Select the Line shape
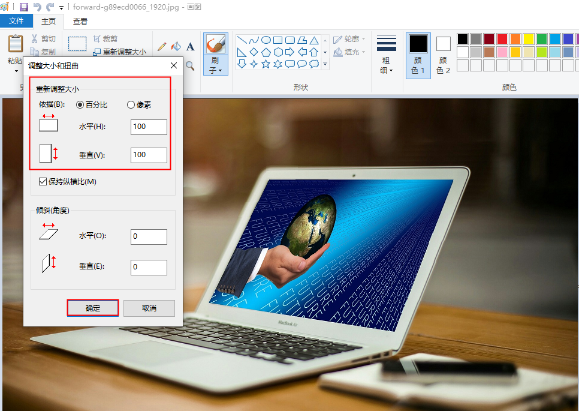This screenshot has width=579, height=411. tap(242, 40)
